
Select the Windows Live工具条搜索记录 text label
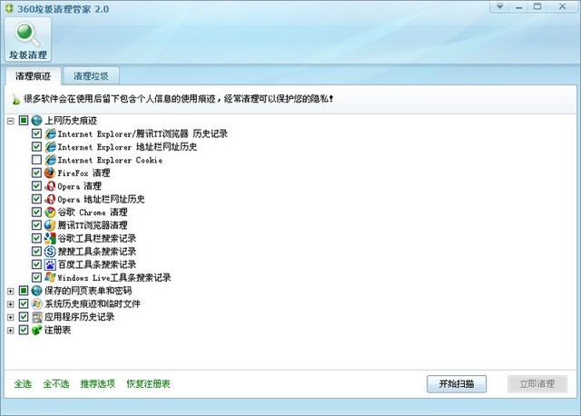pos(114,278)
